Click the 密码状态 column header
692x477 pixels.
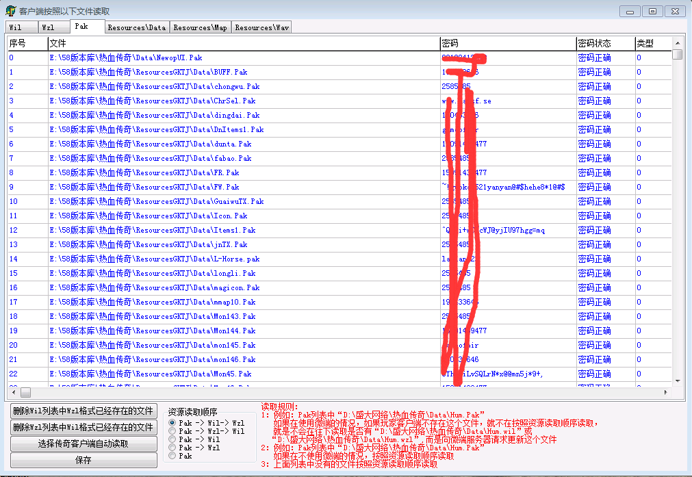[606, 43]
